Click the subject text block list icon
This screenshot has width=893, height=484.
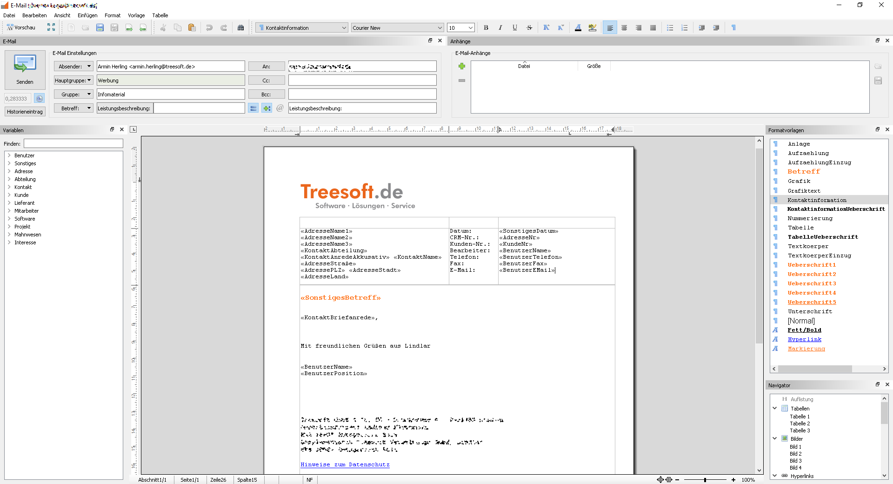point(253,108)
